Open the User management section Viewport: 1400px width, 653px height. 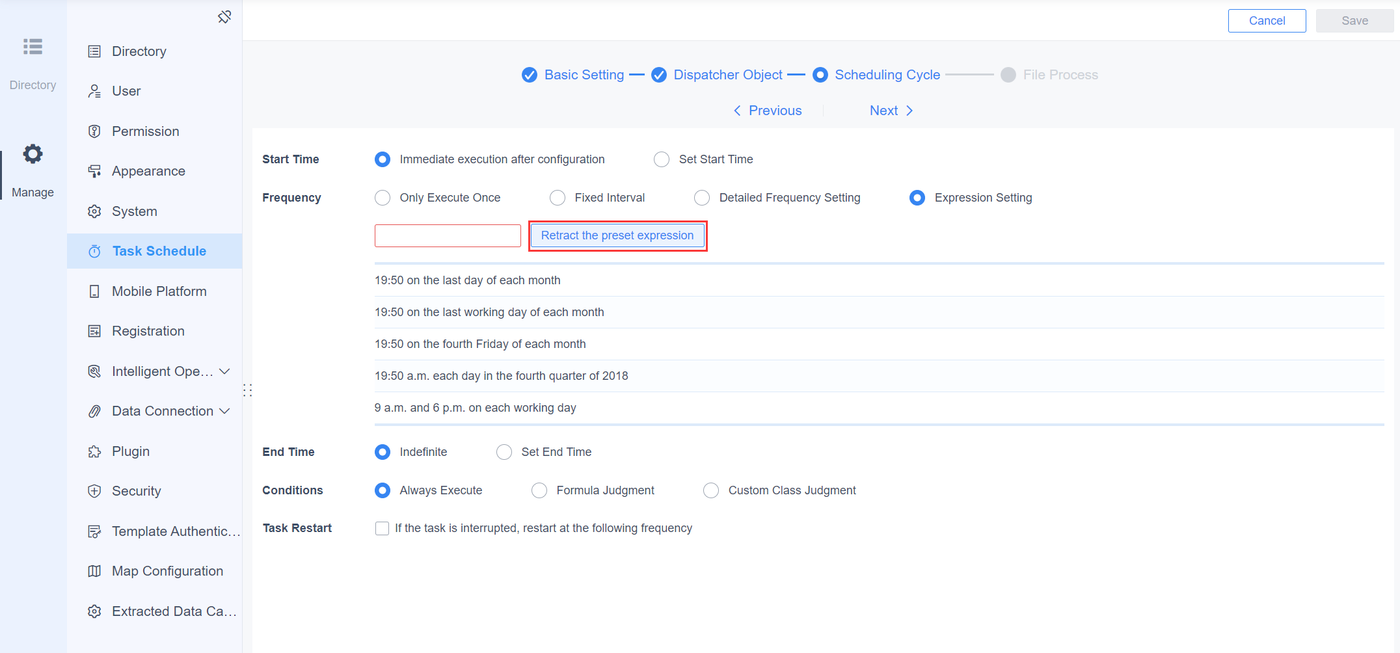tap(126, 90)
